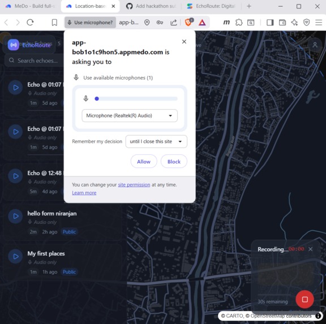Switch to 'EchoRoute: Digital' tab
Image resolution: width=326 pixels, height=324 pixels.
tap(211, 6)
